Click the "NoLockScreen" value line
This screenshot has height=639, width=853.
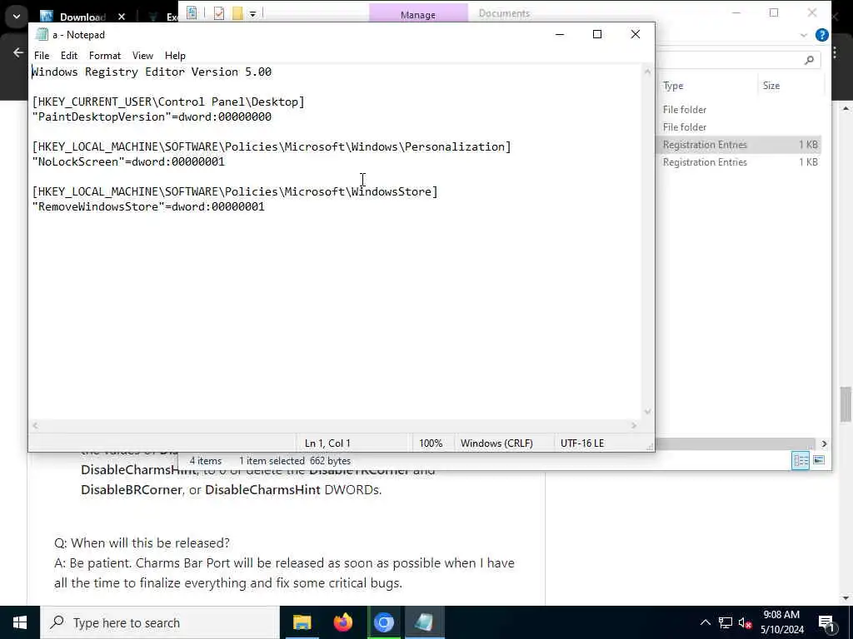point(128,162)
